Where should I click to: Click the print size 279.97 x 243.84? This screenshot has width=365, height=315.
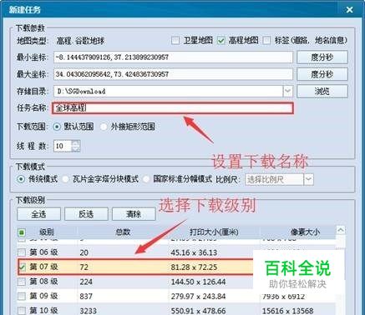point(198,297)
